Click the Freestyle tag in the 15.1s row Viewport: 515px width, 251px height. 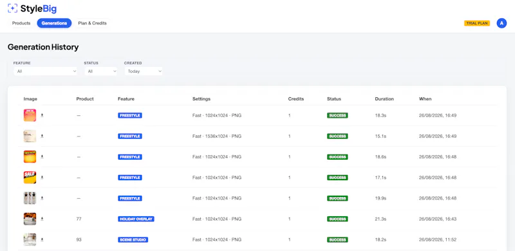tap(130, 136)
